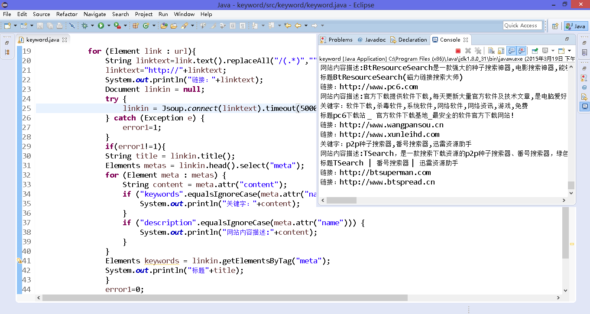Toggle Show Console on Standard Out change

tap(512, 51)
